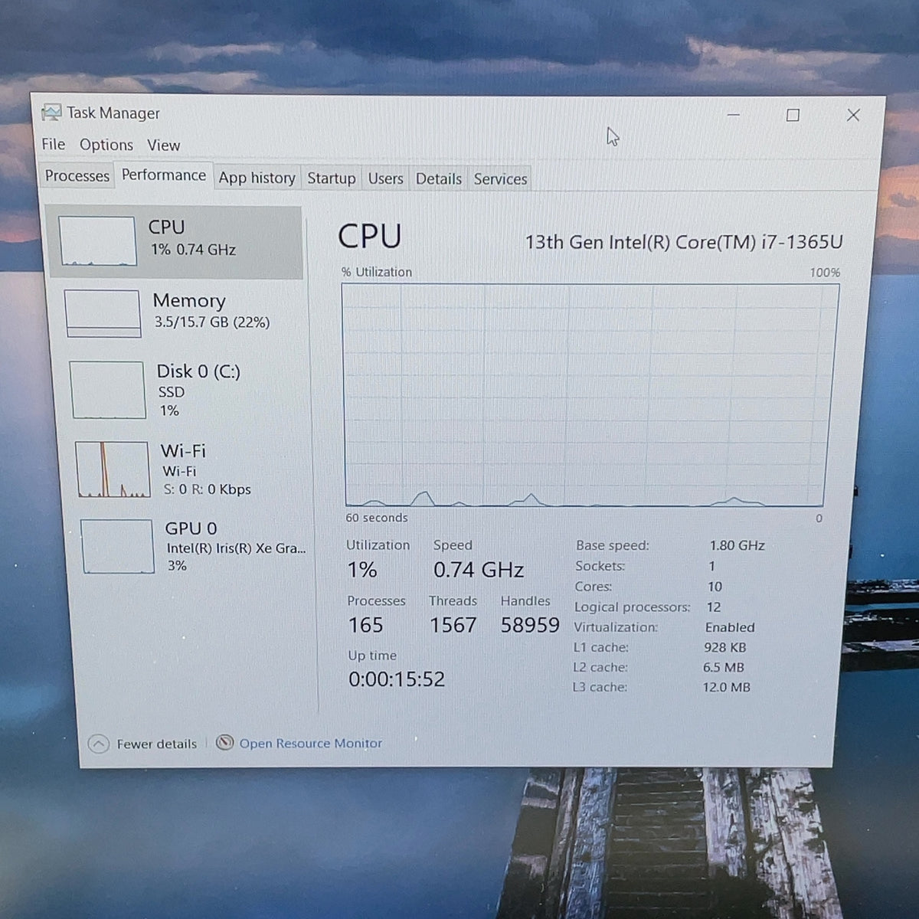Click the Resource Monitor icon
919x919 pixels.
pyautogui.click(x=224, y=743)
